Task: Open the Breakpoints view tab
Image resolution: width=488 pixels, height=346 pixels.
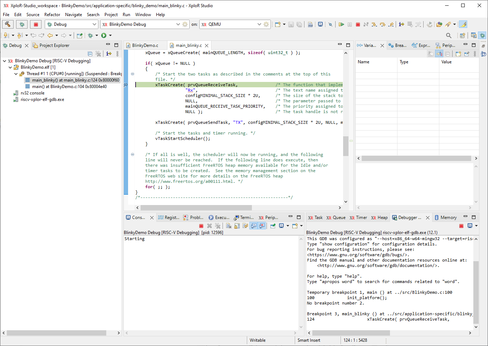Action: [397, 45]
